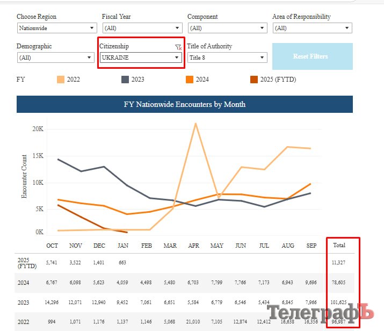Select the 2023 gray legend swatch
Viewport: 384px width, 331px height.
click(125, 80)
